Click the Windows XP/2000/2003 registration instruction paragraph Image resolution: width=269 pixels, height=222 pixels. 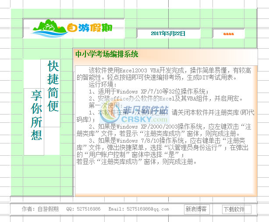click(162, 130)
